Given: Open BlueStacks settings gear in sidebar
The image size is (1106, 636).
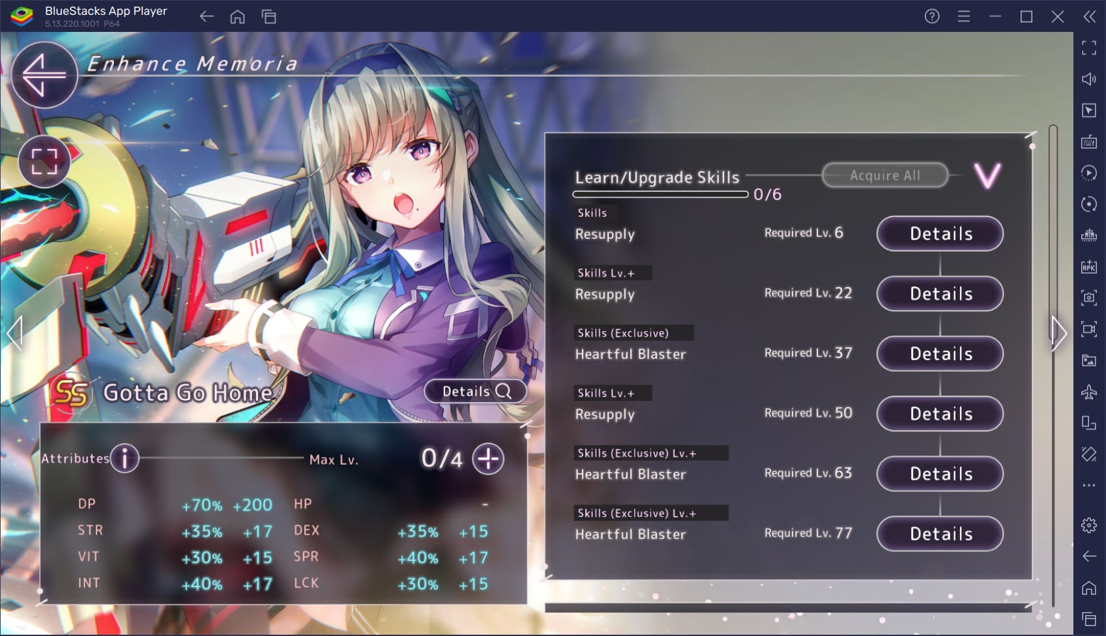Looking at the screenshot, I should (1088, 525).
